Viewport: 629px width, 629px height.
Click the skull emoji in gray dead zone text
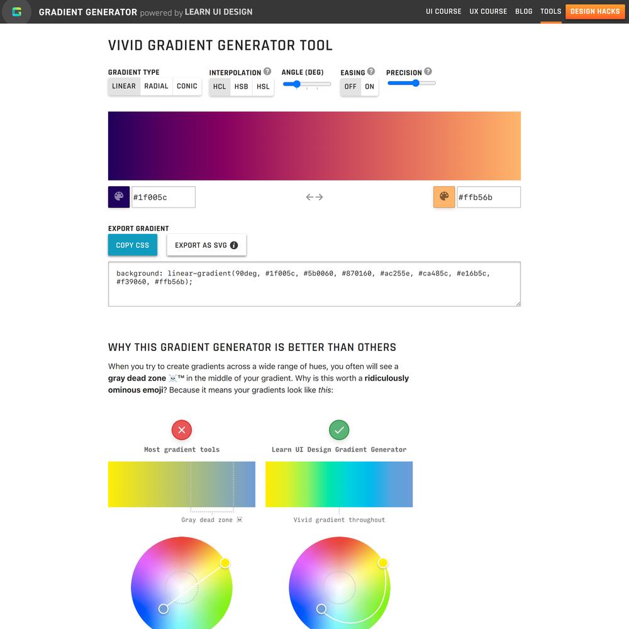tap(172, 378)
